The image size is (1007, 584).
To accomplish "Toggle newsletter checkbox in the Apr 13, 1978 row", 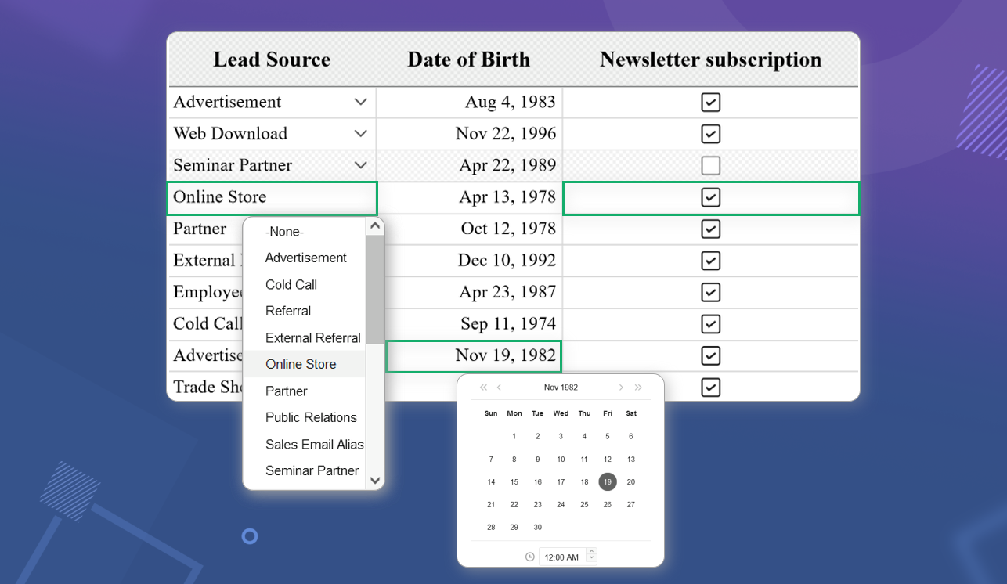I will click(710, 197).
